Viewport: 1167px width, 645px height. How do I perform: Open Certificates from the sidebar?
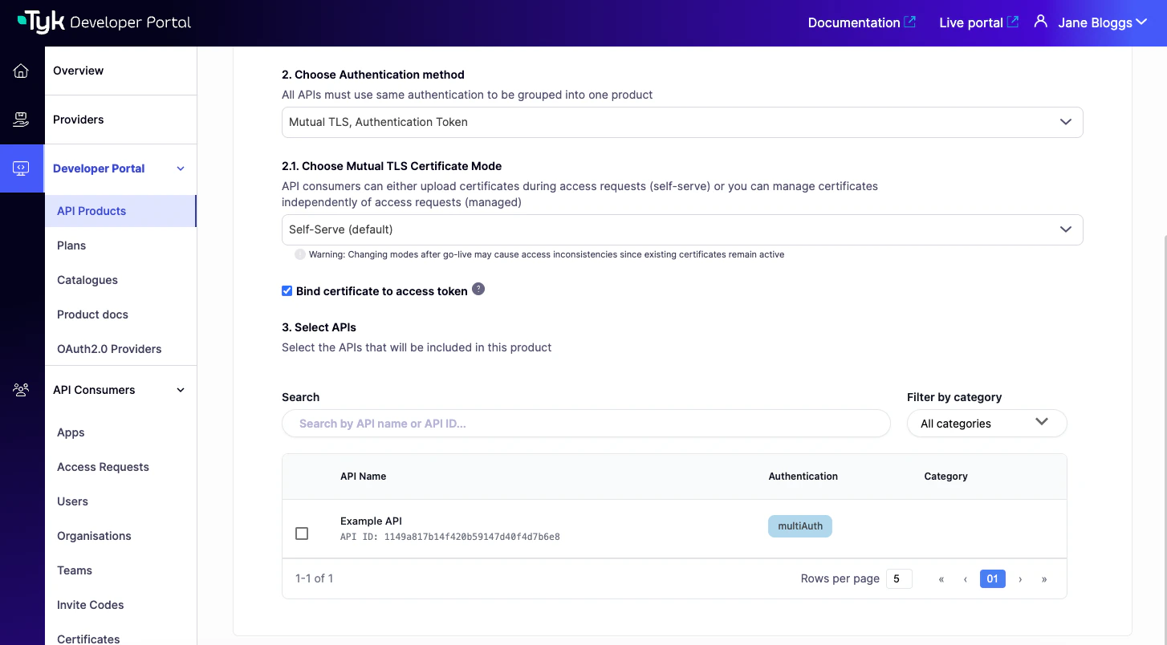coord(87,639)
